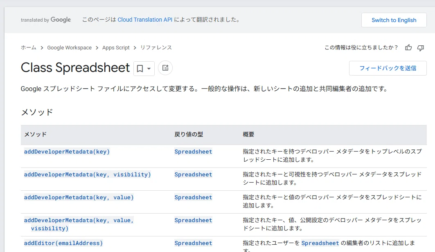Viewport: 435px width, 252px height.
Task: Click the thumbs down not helpful icon
Action: click(421, 48)
